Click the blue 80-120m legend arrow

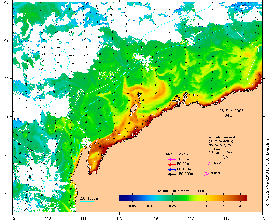(172, 170)
